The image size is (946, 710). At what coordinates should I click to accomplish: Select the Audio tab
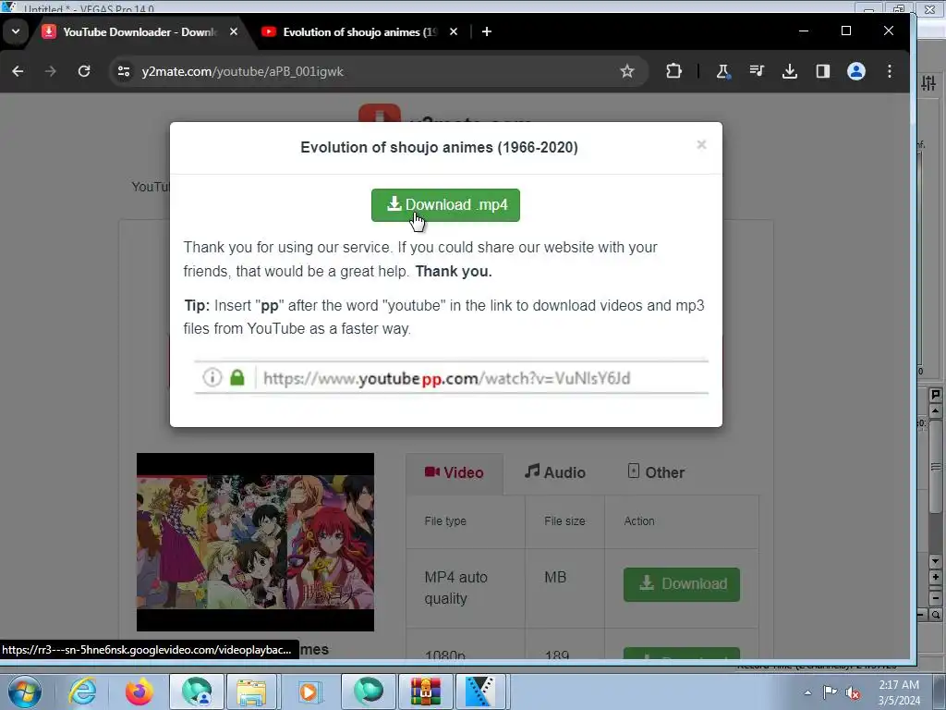pyautogui.click(x=555, y=472)
